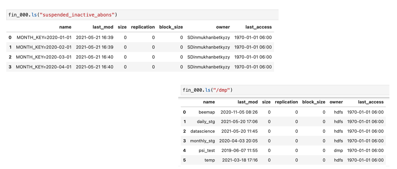
Task: Click the 2021-05-20 17:06 date of daily_stg
Action: (x=239, y=122)
